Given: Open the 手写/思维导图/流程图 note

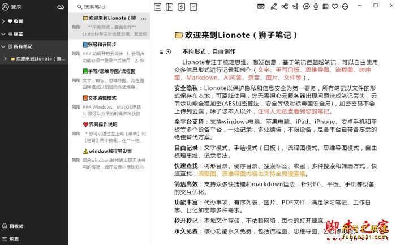Looking at the screenshot, I should coord(109,79).
